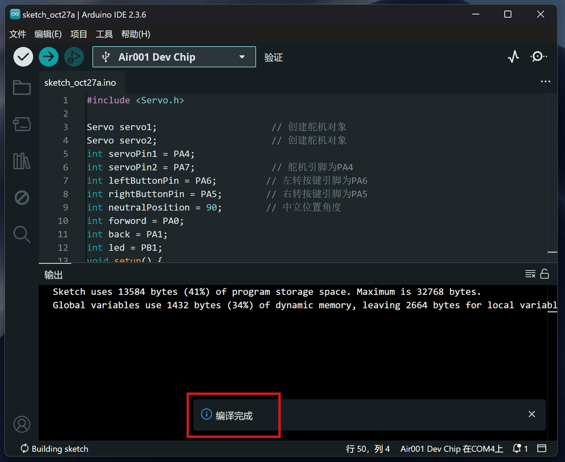Click the line int forword = PA0;

pyautogui.click(x=135, y=221)
